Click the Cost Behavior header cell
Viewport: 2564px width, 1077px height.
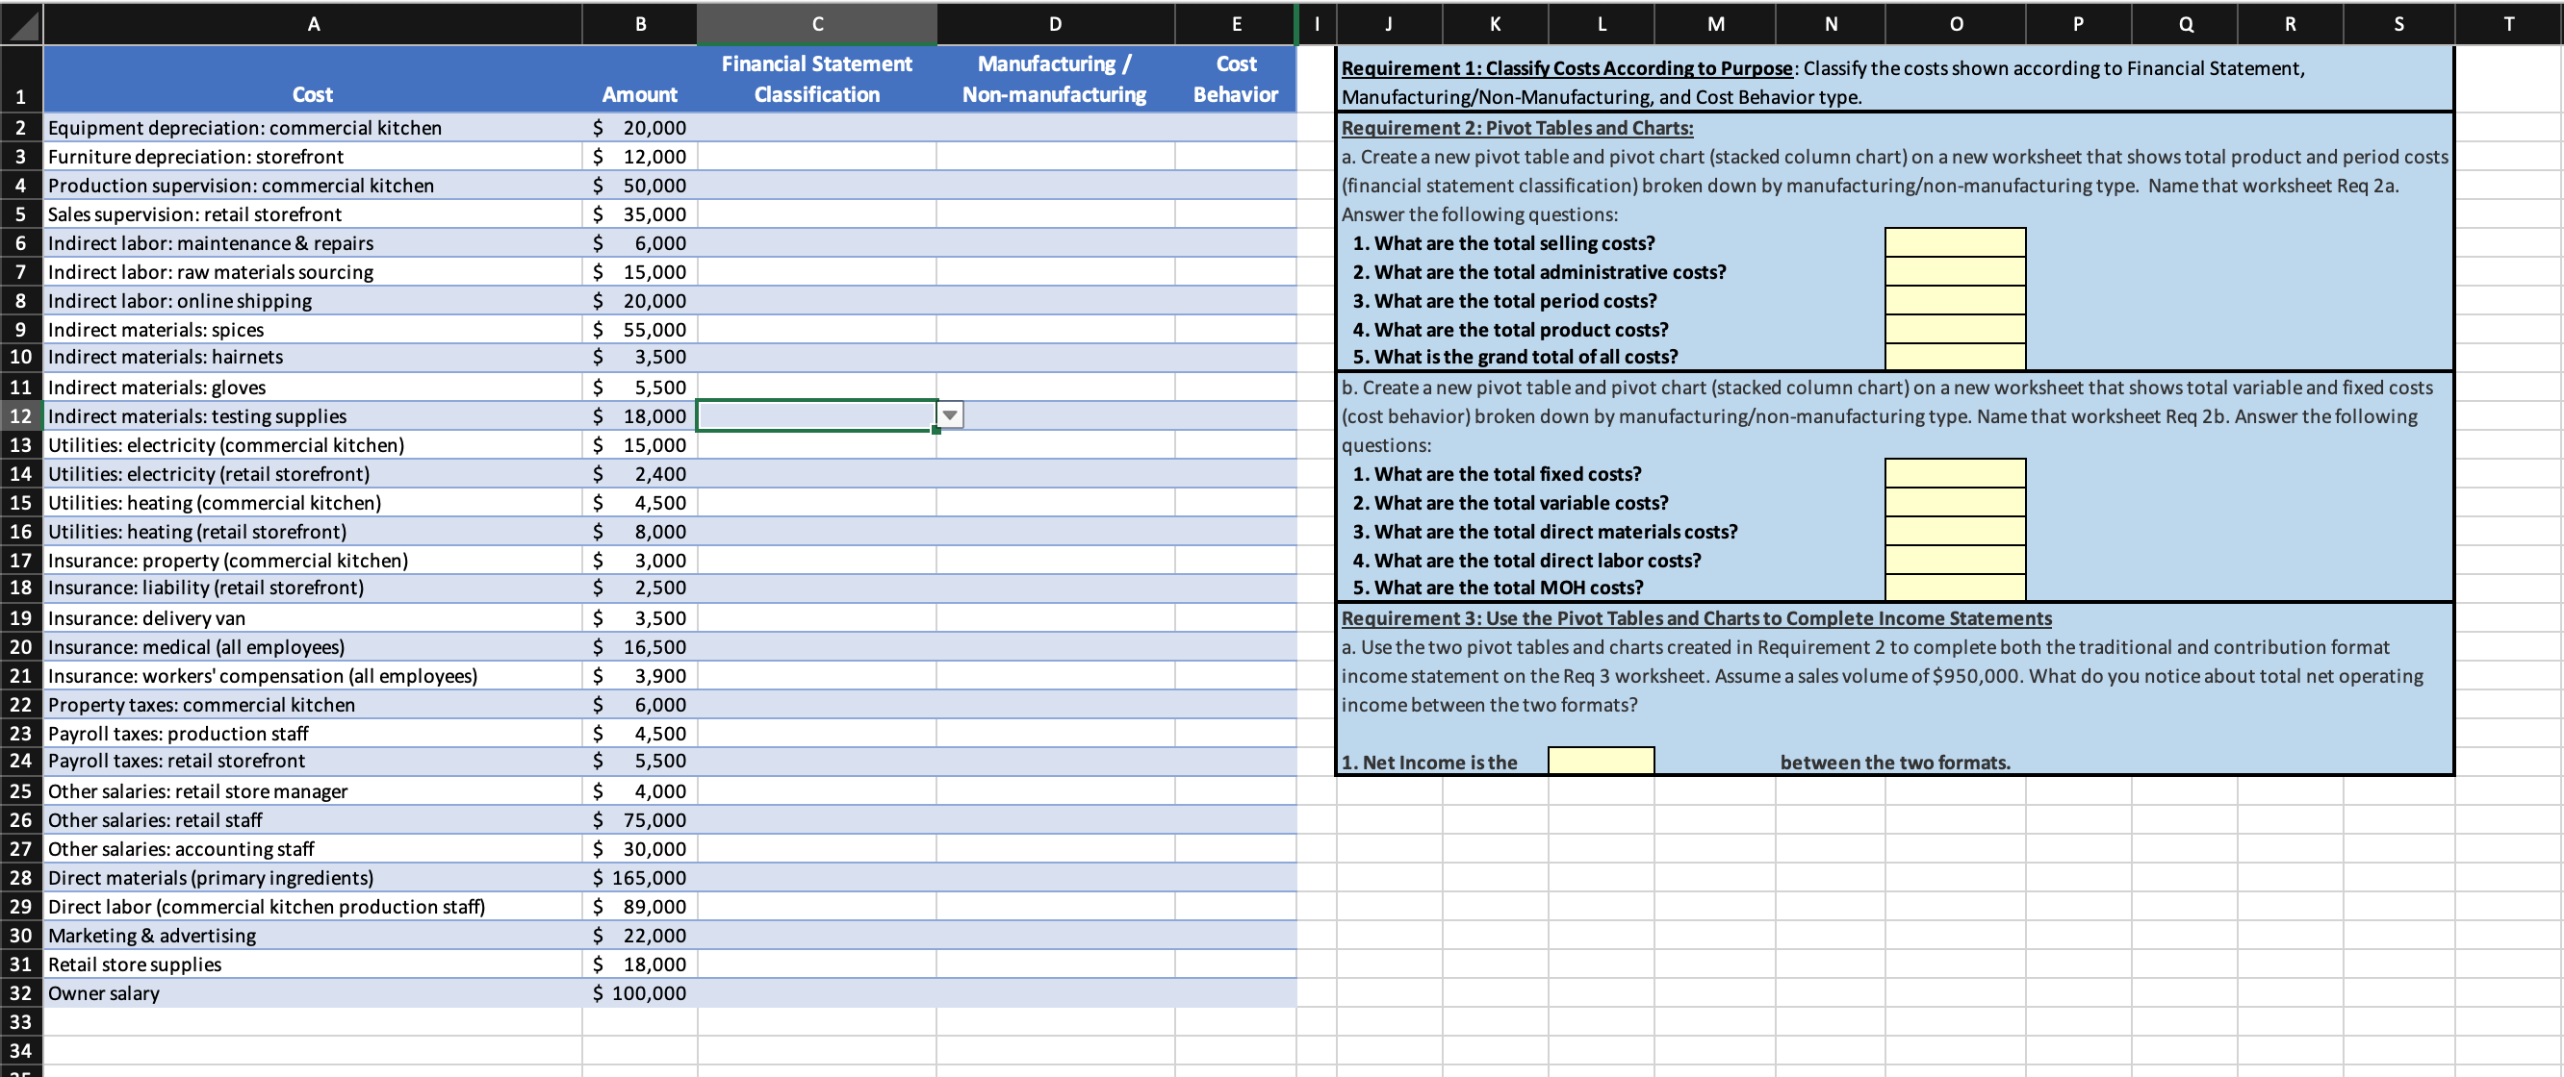tap(1234, 79)
